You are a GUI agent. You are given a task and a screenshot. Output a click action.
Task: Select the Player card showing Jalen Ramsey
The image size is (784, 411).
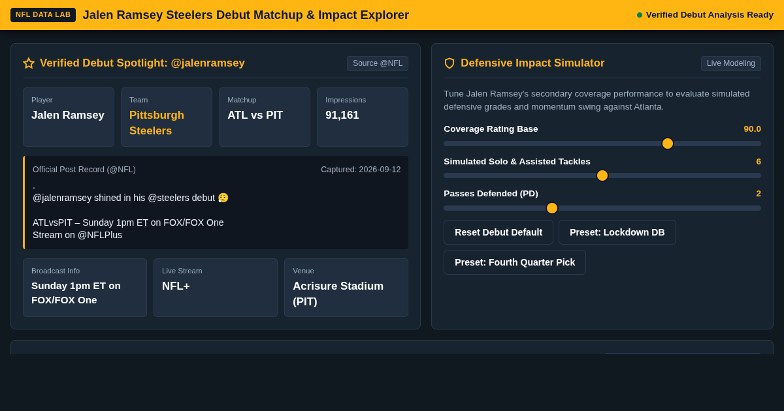(69, 117)
